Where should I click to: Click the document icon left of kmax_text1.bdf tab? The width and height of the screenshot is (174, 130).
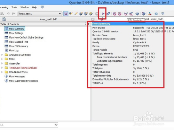4,19
